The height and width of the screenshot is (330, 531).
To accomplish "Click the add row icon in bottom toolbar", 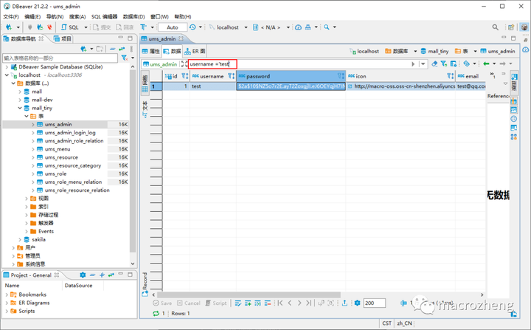I will [248, 303].
